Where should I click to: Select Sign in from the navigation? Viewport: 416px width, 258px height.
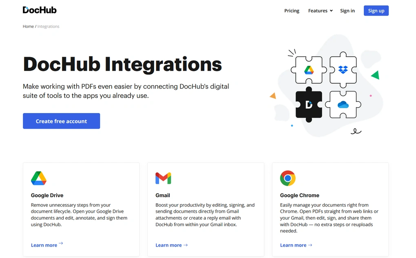pyautogui.click(x=347, y=11)
